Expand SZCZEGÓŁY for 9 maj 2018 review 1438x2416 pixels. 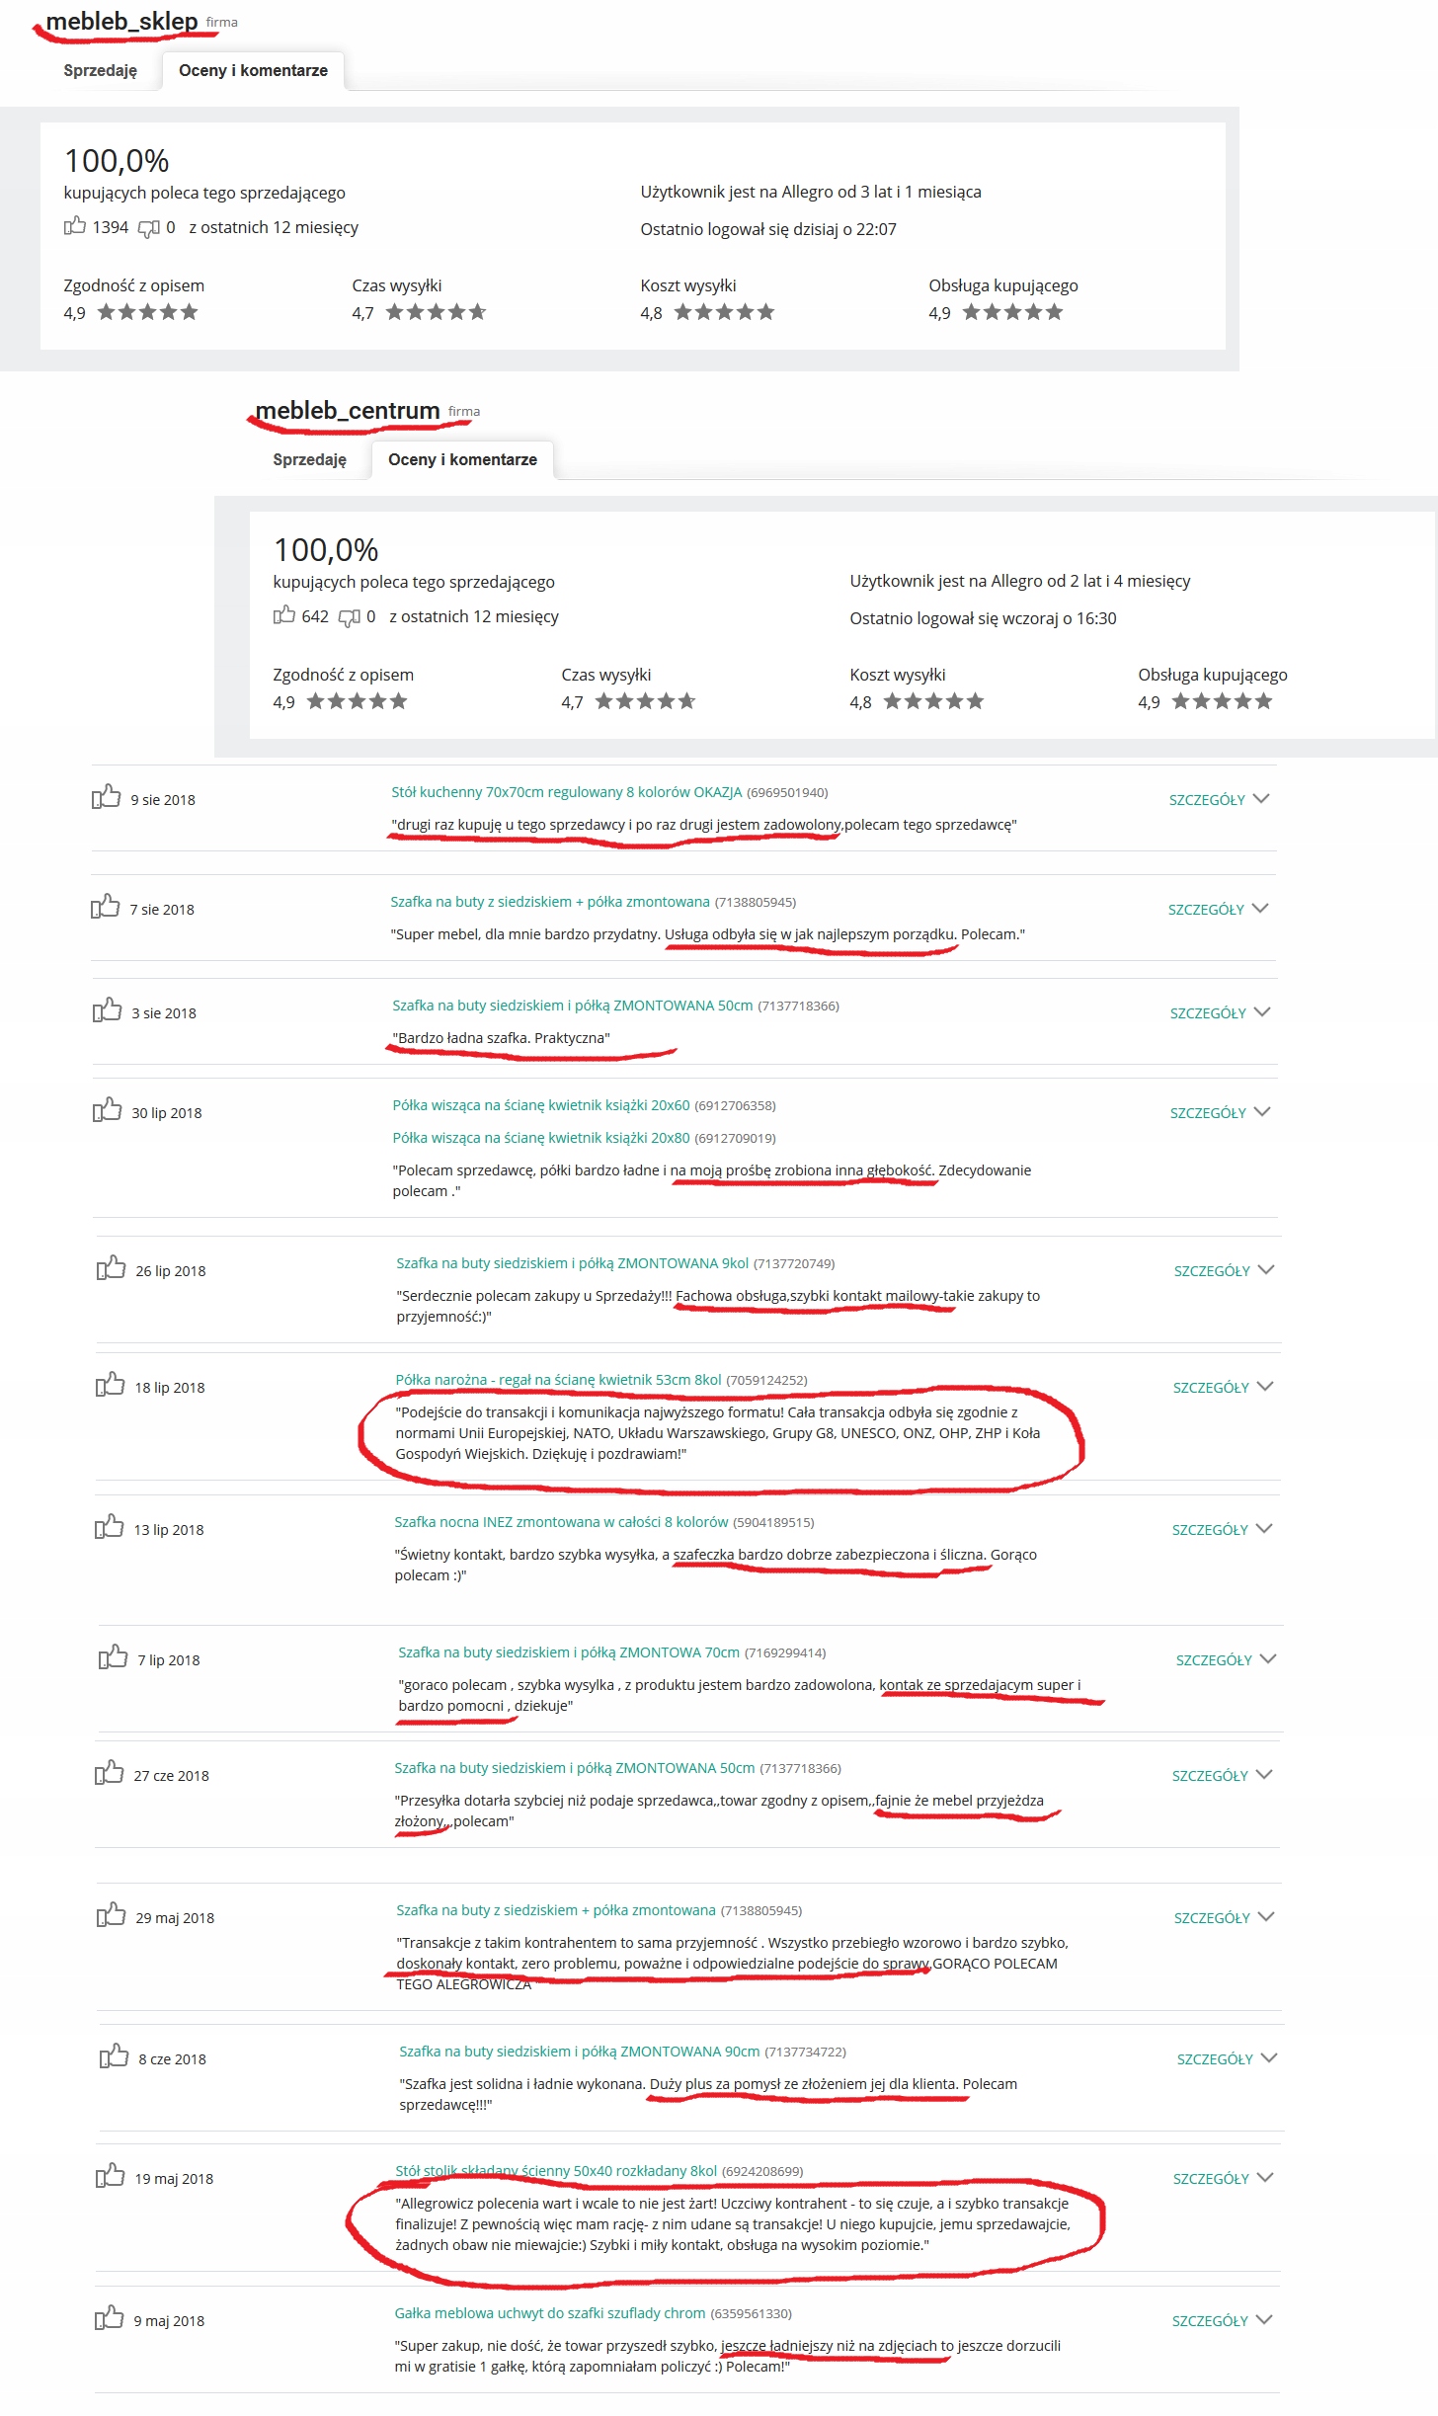(1222, 2320)
